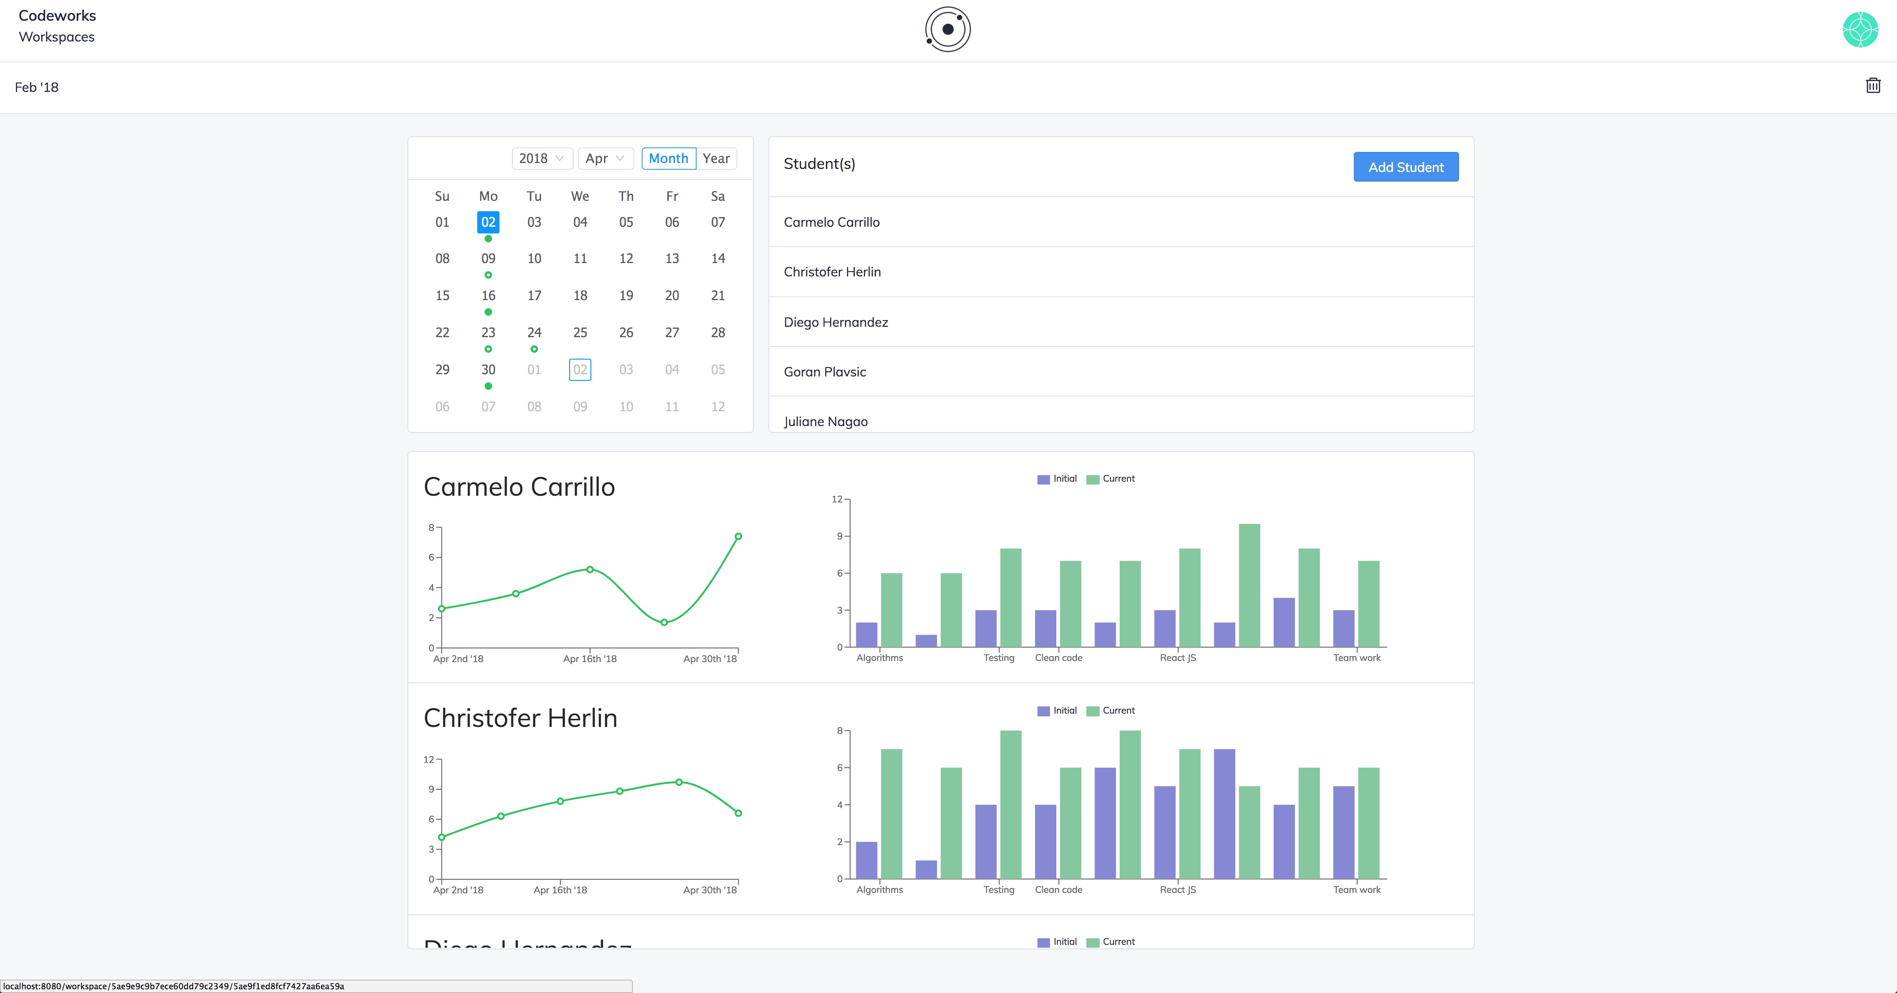1897x993 pixels.
Task: Open the Workspaces link in header
Action: [x=57, y=37]
